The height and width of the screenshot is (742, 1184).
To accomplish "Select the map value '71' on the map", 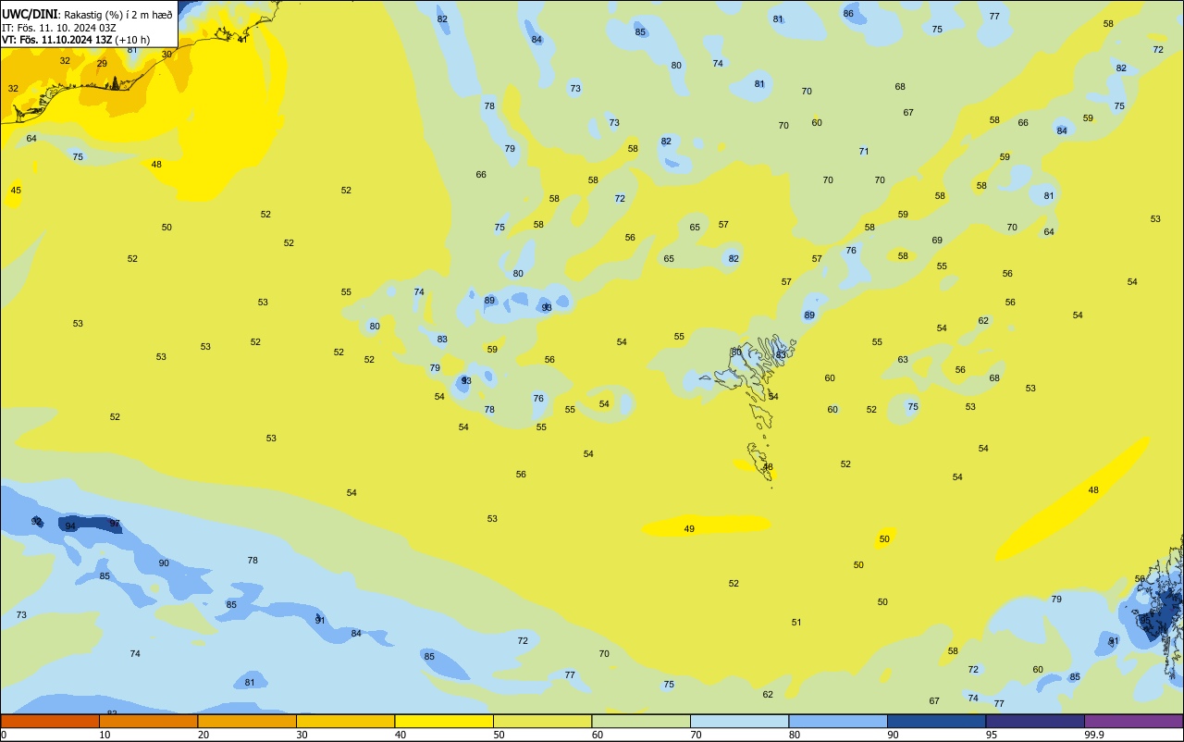I will tap(864, 152).
